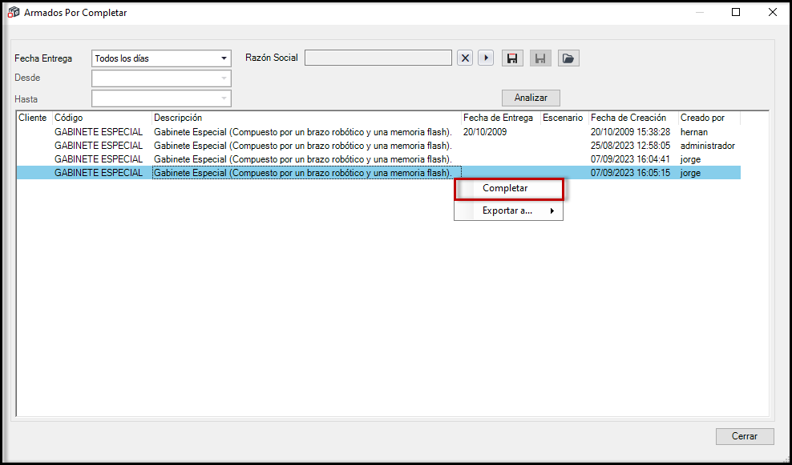Sort by the Cliente column header

pyautogui.click(x=34, y=118)
